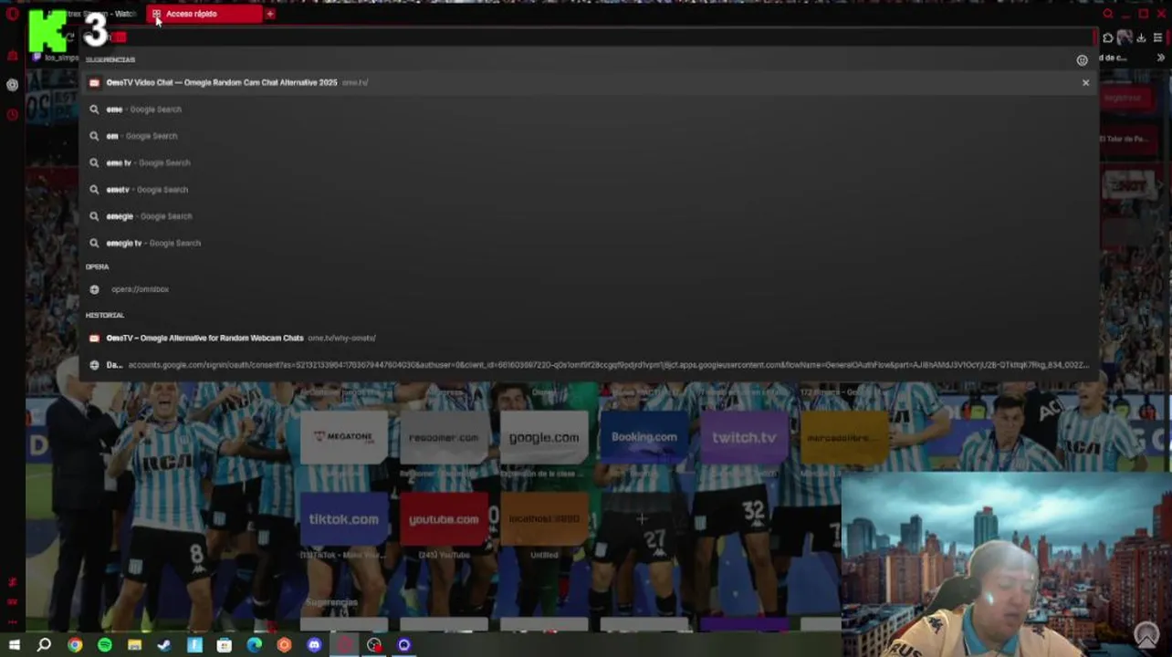
Task: Launch Spotify from taskbar
Action: (x=105, y=645)
